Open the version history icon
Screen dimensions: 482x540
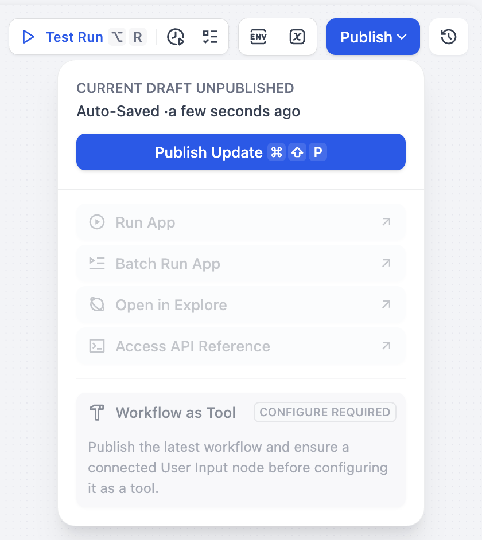pos(449,37)
